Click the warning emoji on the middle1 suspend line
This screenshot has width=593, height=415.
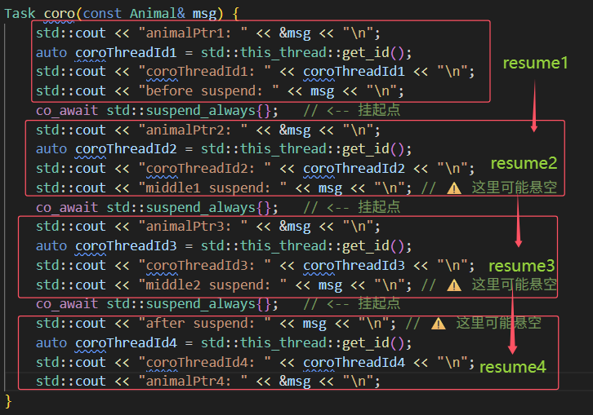pos(454,188)
